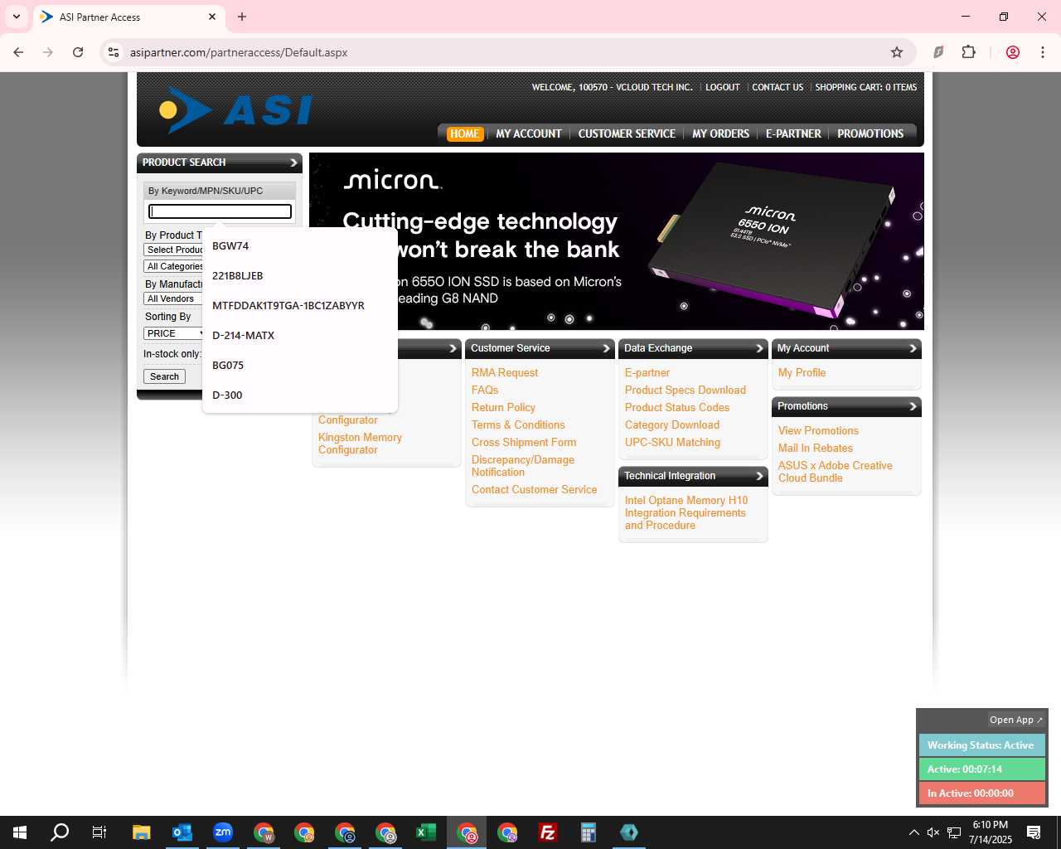Open tab search dropdown
1061x849 pixels.
[17, 17]
